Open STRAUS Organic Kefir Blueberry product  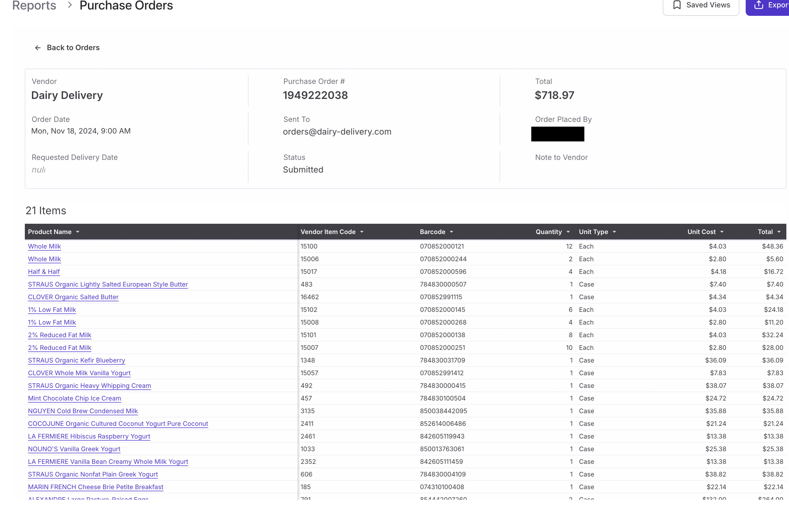[77, 360]
